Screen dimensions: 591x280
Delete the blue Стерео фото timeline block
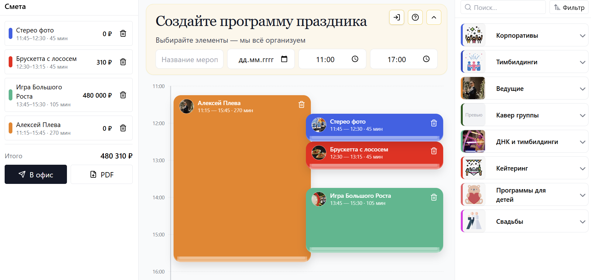(434, 123)
